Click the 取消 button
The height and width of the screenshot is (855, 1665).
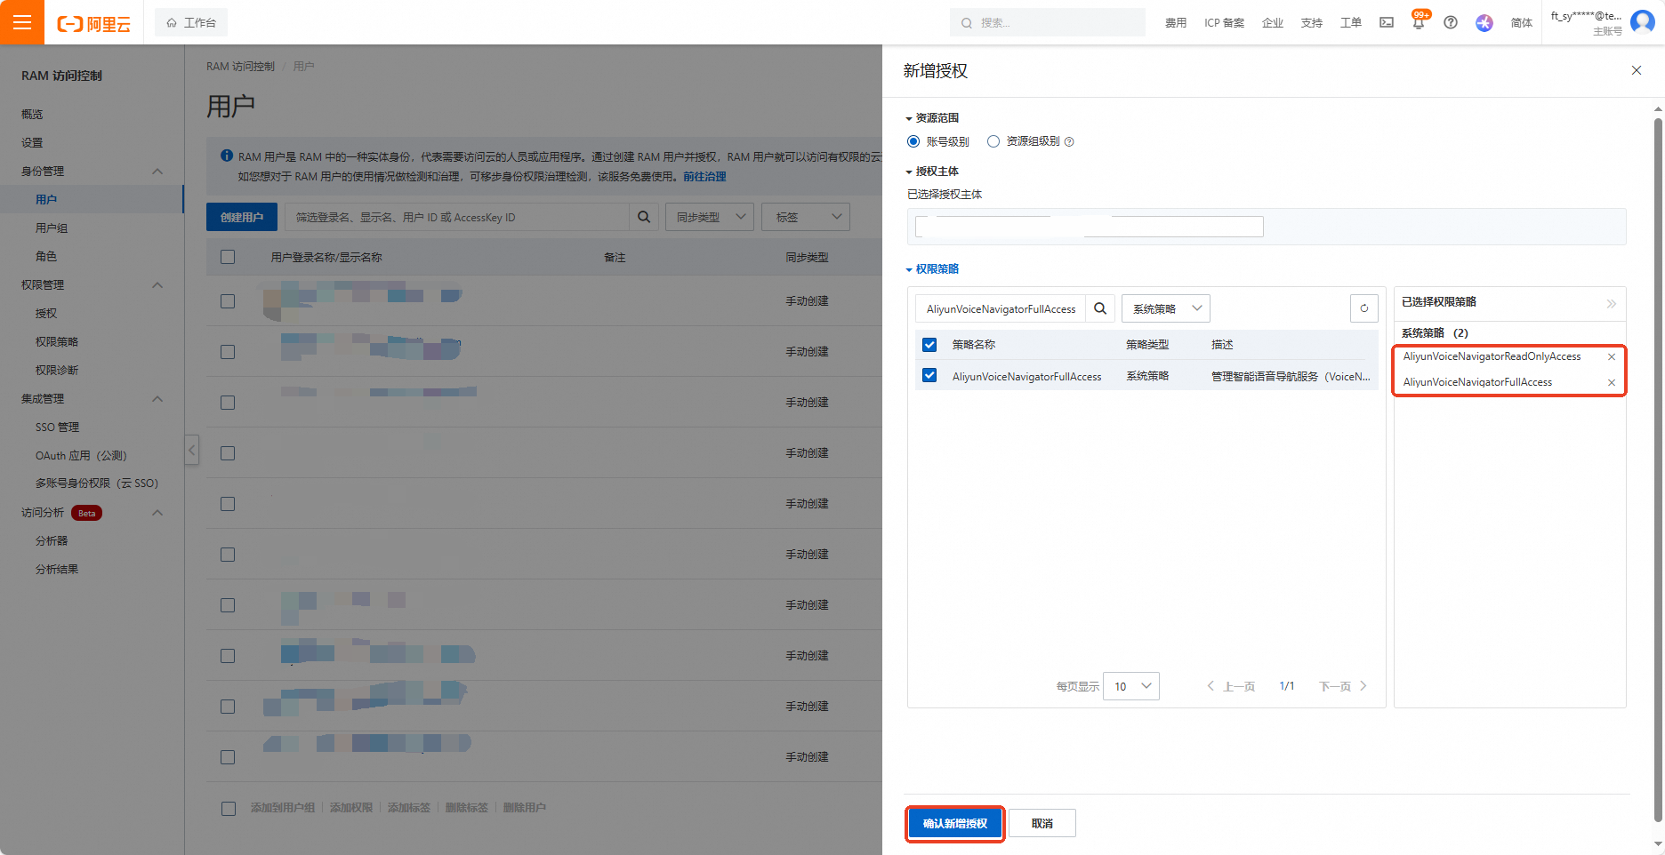point(1042,824)
